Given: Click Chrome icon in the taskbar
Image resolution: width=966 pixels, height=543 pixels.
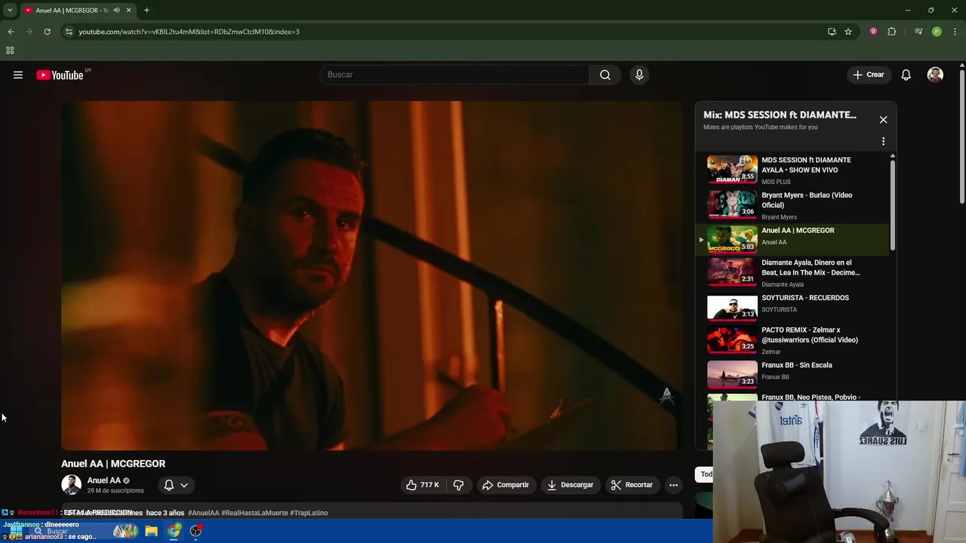Looking at the screenshot, I should [174, 531].
